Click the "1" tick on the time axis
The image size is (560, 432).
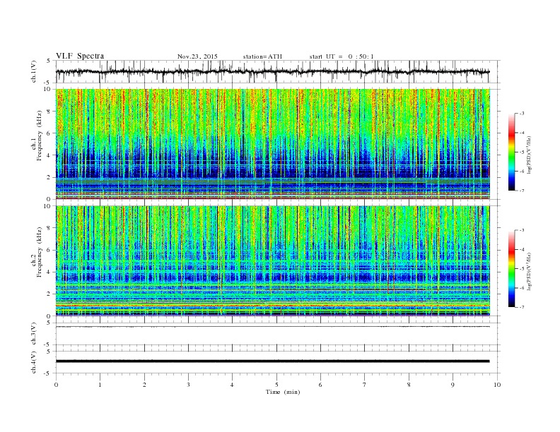click(x=100, y=385)
